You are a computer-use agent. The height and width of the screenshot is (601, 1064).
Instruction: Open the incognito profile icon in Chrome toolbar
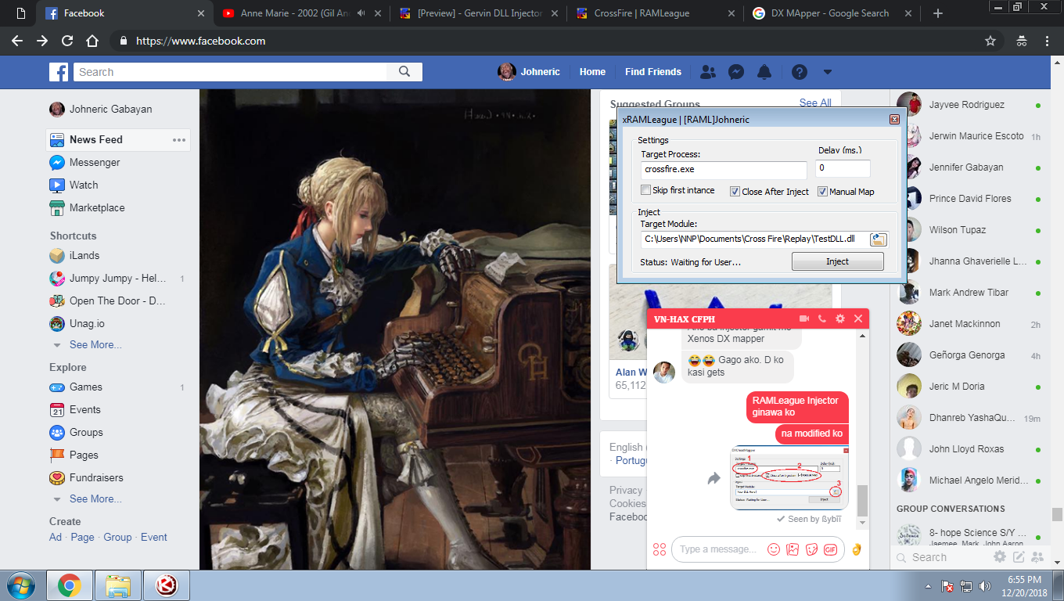click(x=1022, y=41)
